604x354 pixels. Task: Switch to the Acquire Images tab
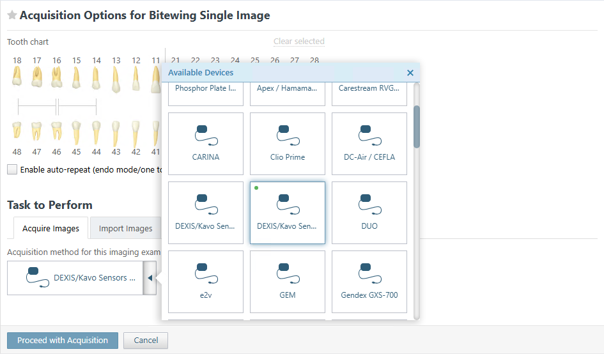(51, 228)
